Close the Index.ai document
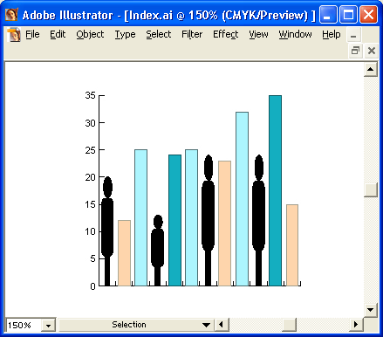Image resolution: width=383 pixels, height=337 pixels. (372, 51)
